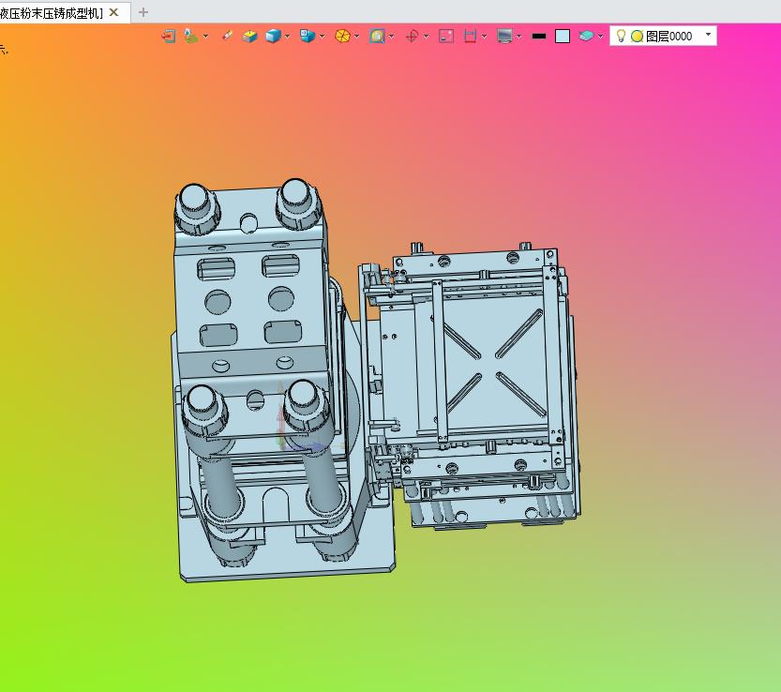Open dropdown arrow beside the teal plane icon
Image resolution: width=781 pixels, height=692 pixels.
click(600, 37)
